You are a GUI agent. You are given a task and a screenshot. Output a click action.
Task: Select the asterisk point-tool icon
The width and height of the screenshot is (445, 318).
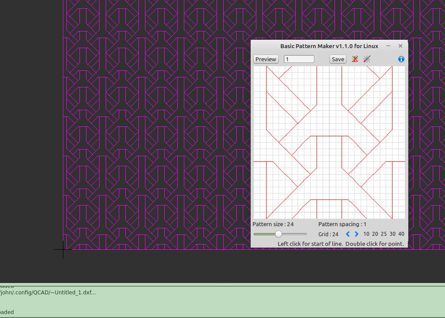(367, 59)
